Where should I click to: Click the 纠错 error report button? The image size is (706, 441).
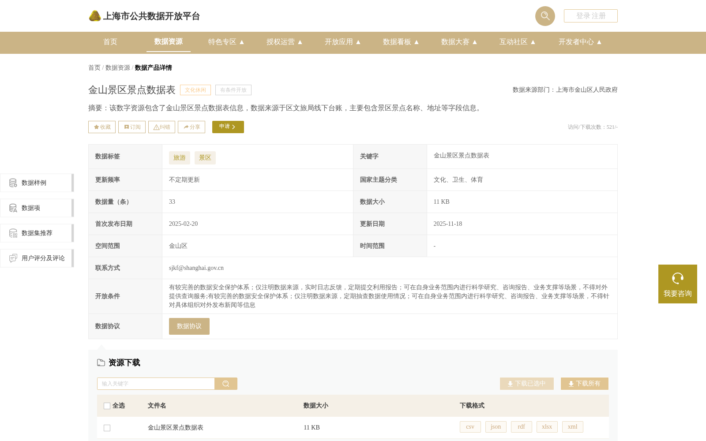pos(161,127)
